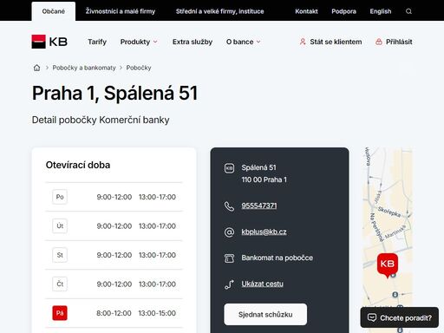Expand the Produkty dropdown menu
Screen dimensions: 444x333
pyautogui.click(x=139, y=42)
